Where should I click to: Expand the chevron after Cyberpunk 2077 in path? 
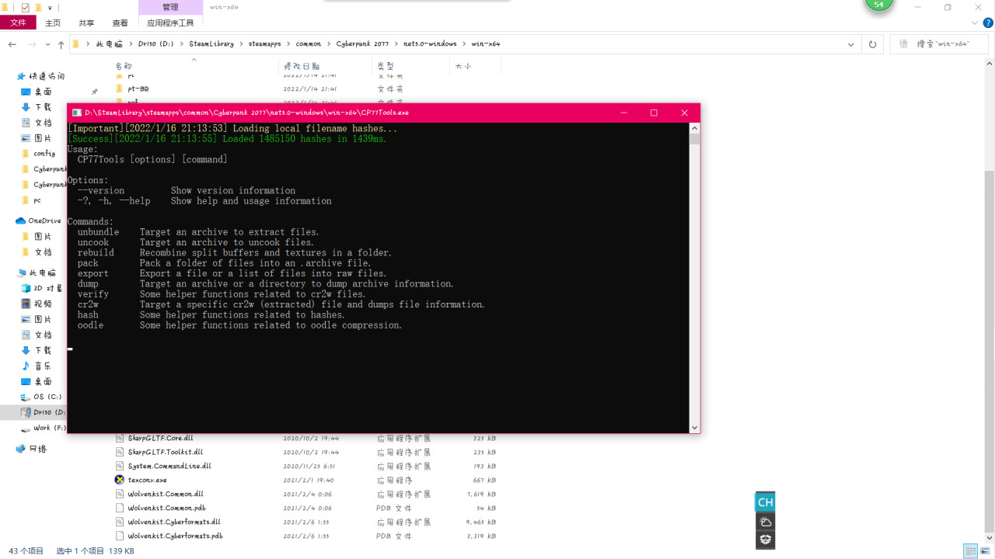pyautogui.click(x=396, y=44)
